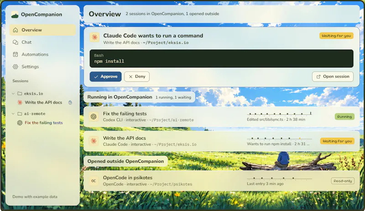365x211 pixels.
Task: Click the Claude Code icon in command request card
Action: 94,37
